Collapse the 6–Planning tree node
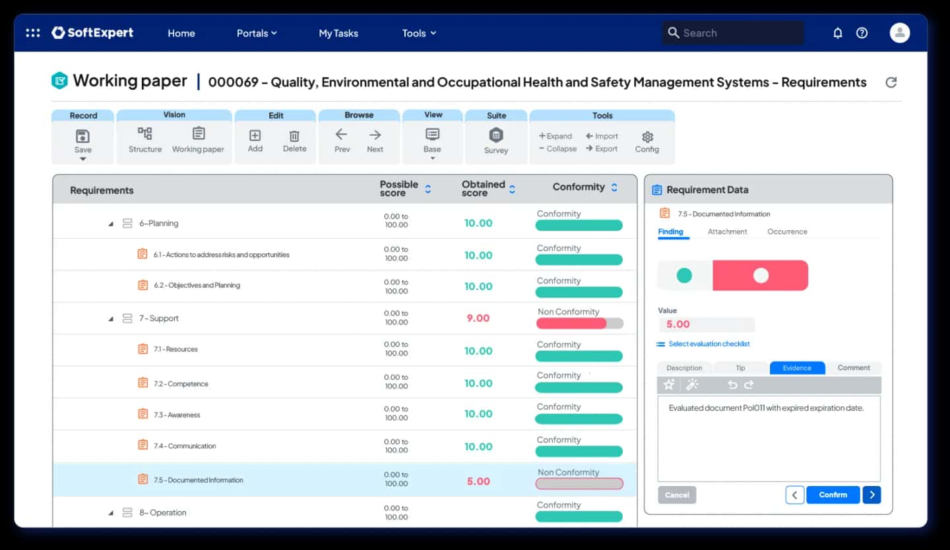950x550 pixels. coord(111,224)
